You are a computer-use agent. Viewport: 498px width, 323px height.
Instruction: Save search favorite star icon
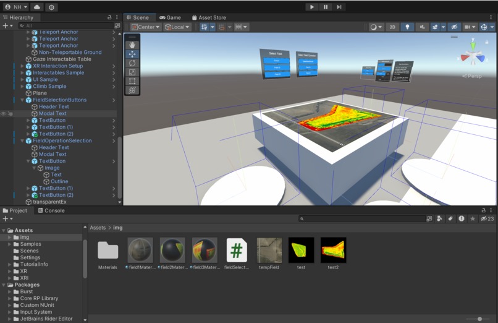(x=473, y=218)
